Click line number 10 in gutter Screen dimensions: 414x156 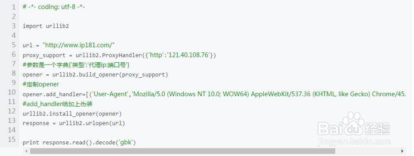click(12, 92)
